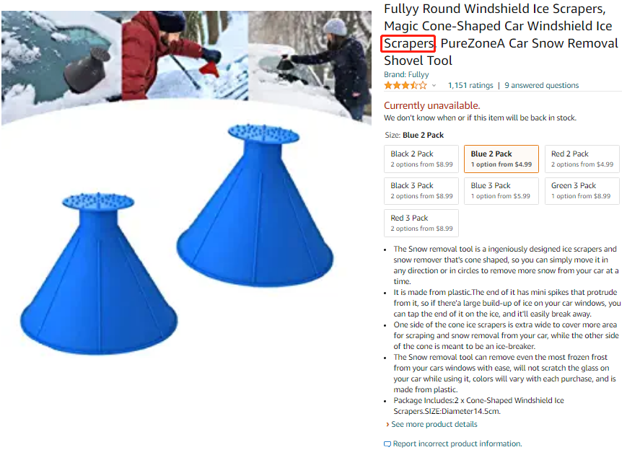Click the speech bubble report icon

click(387, 444)
